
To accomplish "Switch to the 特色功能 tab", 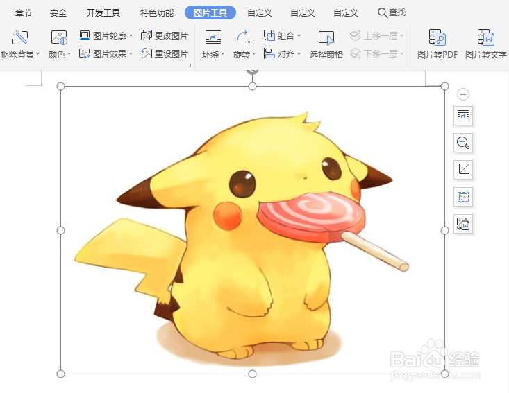I will (x=157, y=13).
